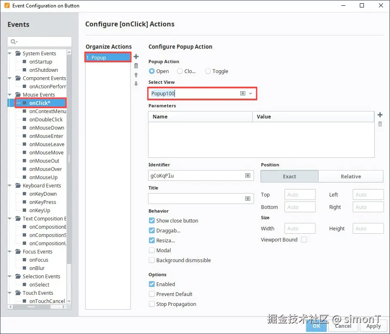390x334 pixels.
Task: Click the Left position input
Action: tap(368, 194)
